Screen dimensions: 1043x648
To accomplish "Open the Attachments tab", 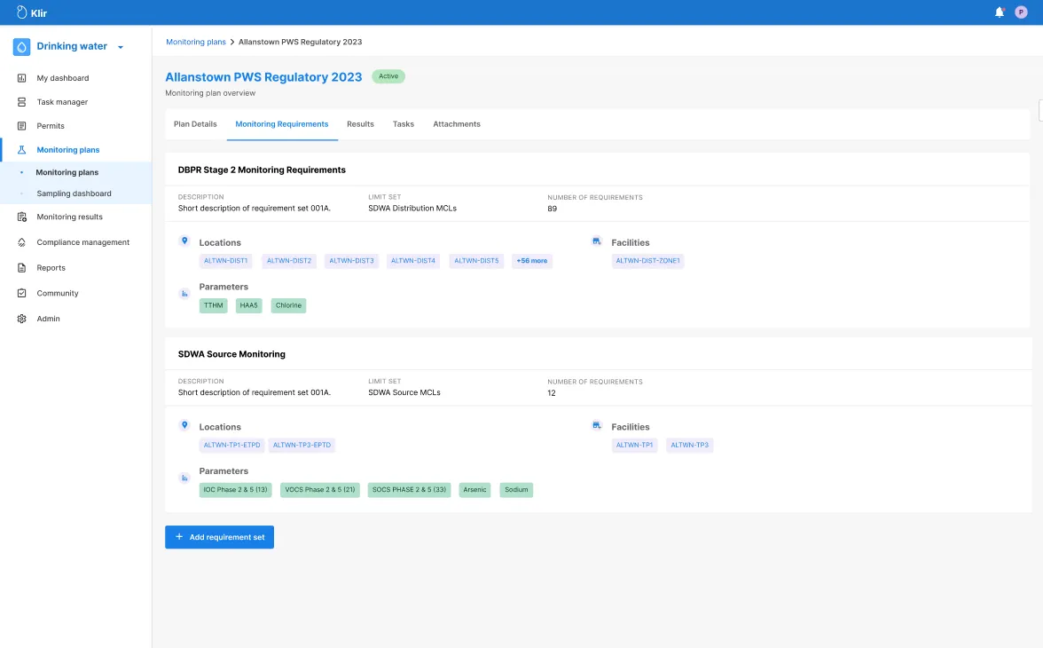I will pos(457,124).
